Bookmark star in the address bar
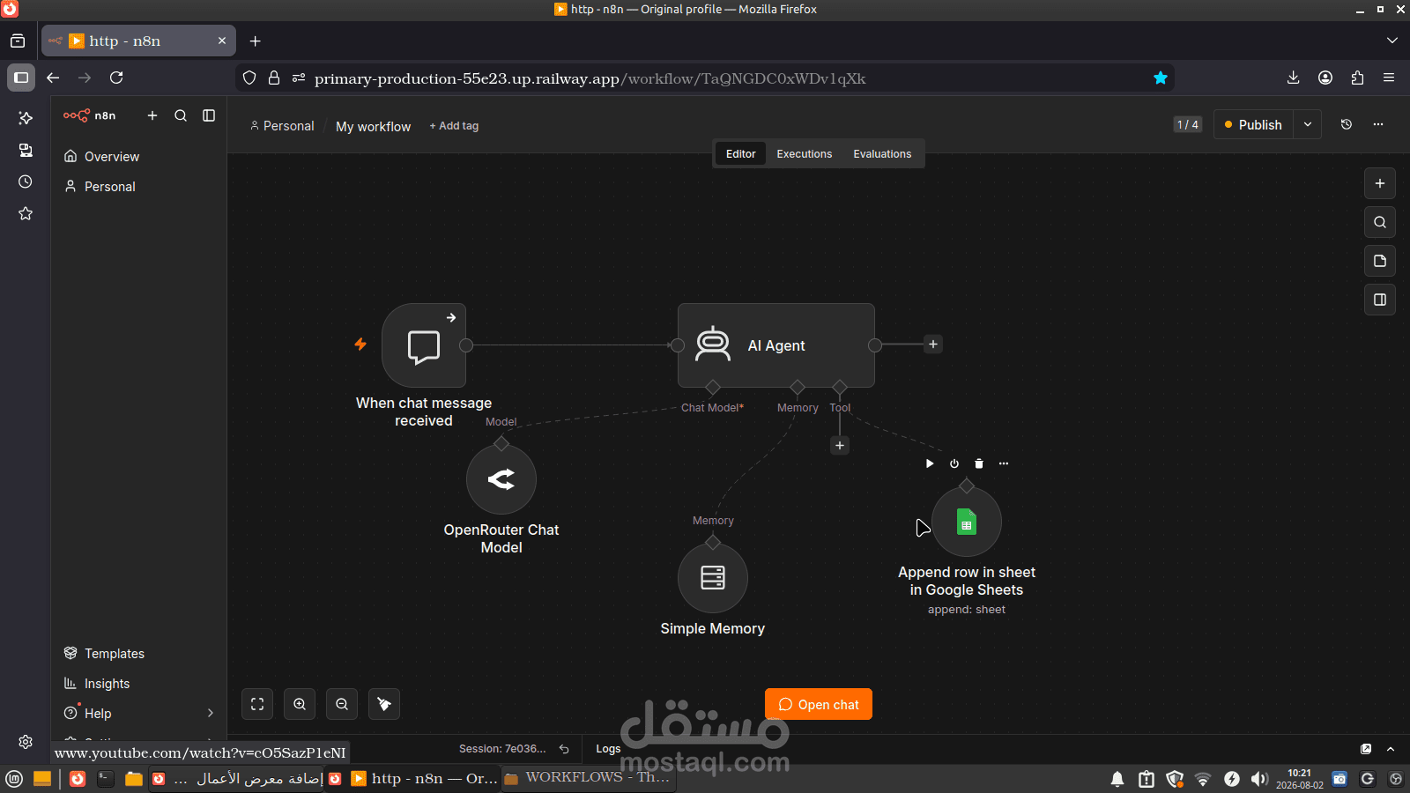Screen dimensions: 1410x793 pyautogui.click(x=1161, y=78)
